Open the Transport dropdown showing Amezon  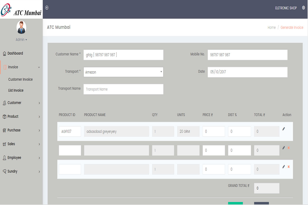(x=123, y=72)
